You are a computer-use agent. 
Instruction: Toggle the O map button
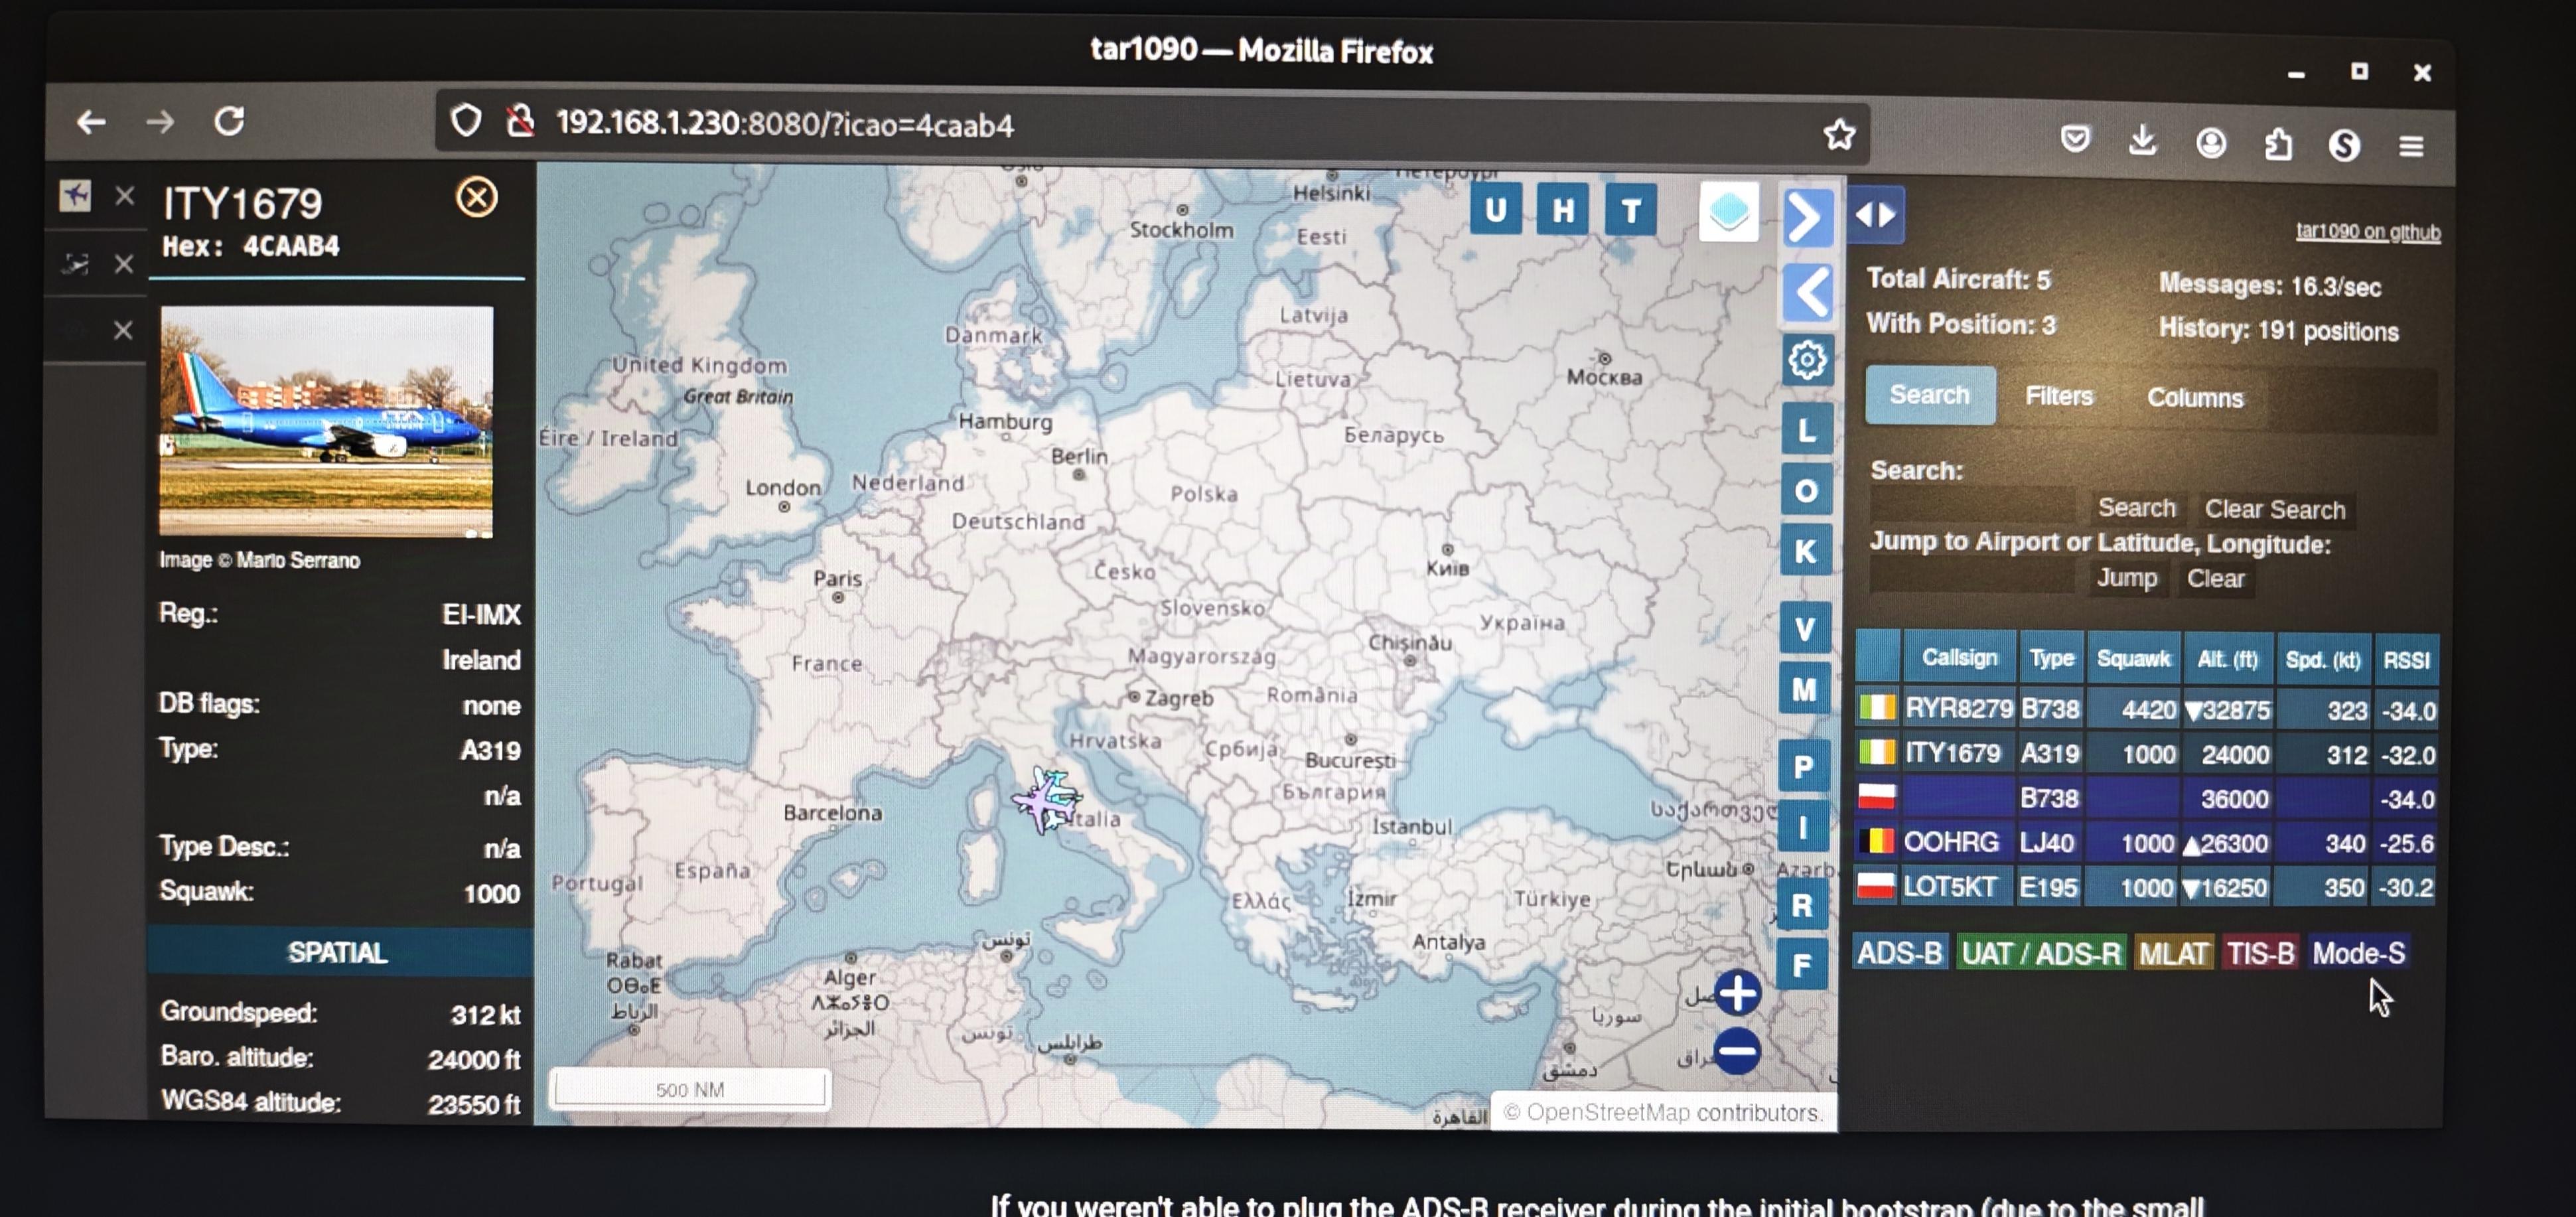tap(1806, 491)
